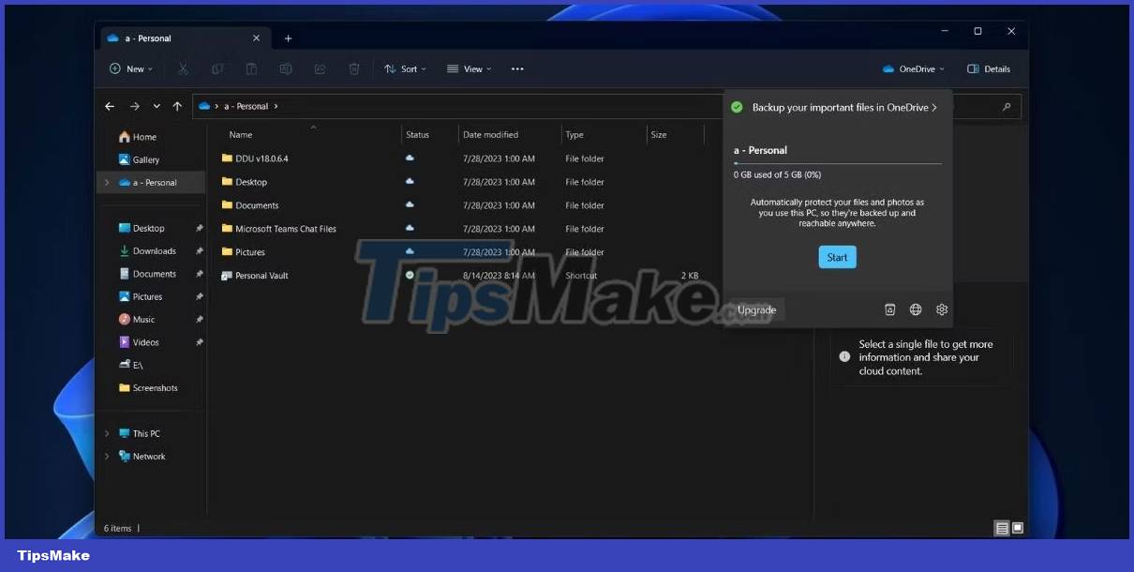The height and width of the screenshot is (572, 1134).
Task: Select the Cut icon in the toolbar
Action: (x=183, y=68)
